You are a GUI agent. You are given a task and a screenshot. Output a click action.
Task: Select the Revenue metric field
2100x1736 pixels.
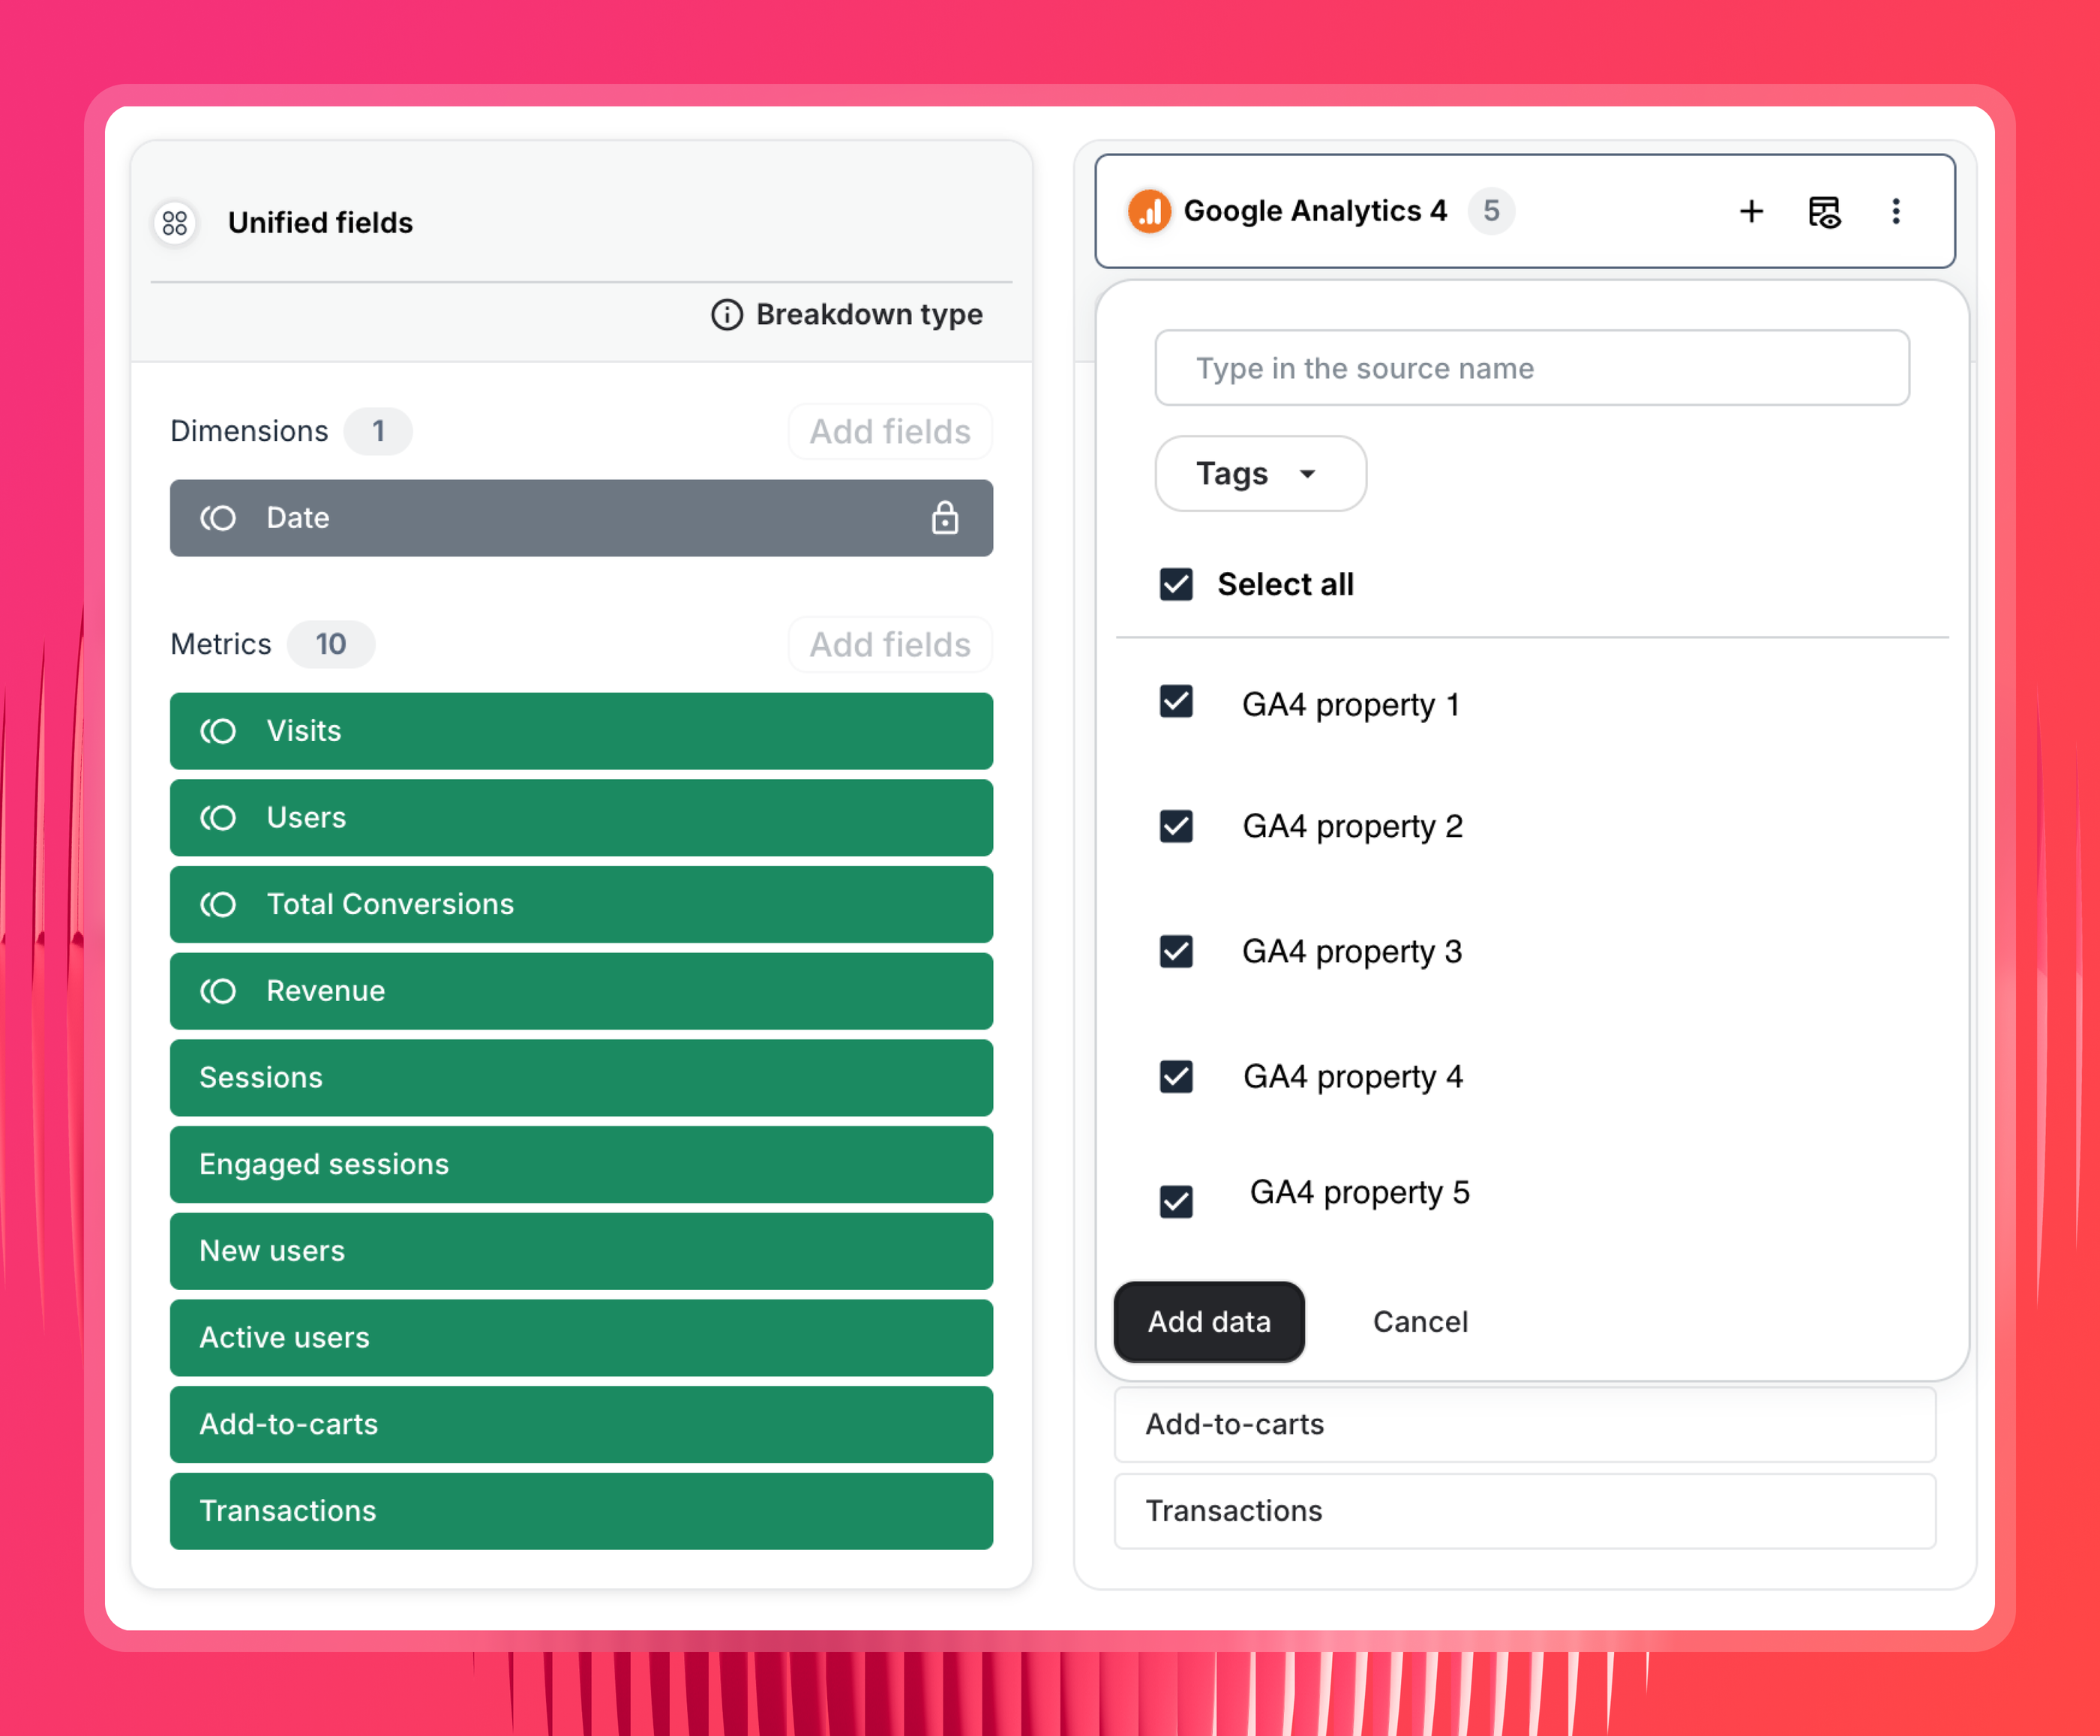pyautogui.click(x=581, y=991)
